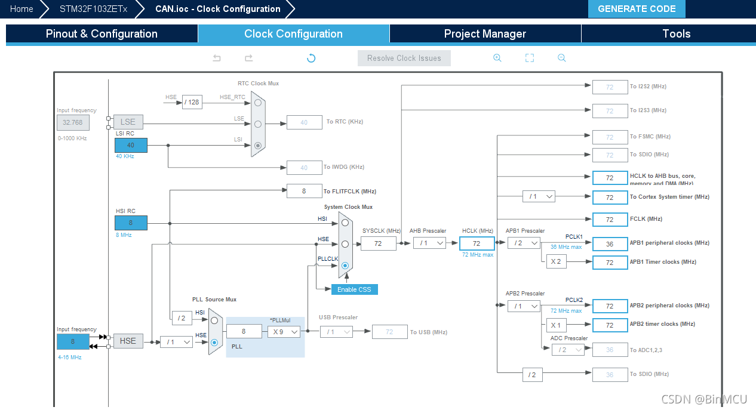Screen dimensions: 756x410
Task: Click the '4-16 MHz' HSE range text
Action: [x=69, y=357]
